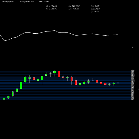
Task: Click the open value O: 1112.90
Action: coord(52,6)
